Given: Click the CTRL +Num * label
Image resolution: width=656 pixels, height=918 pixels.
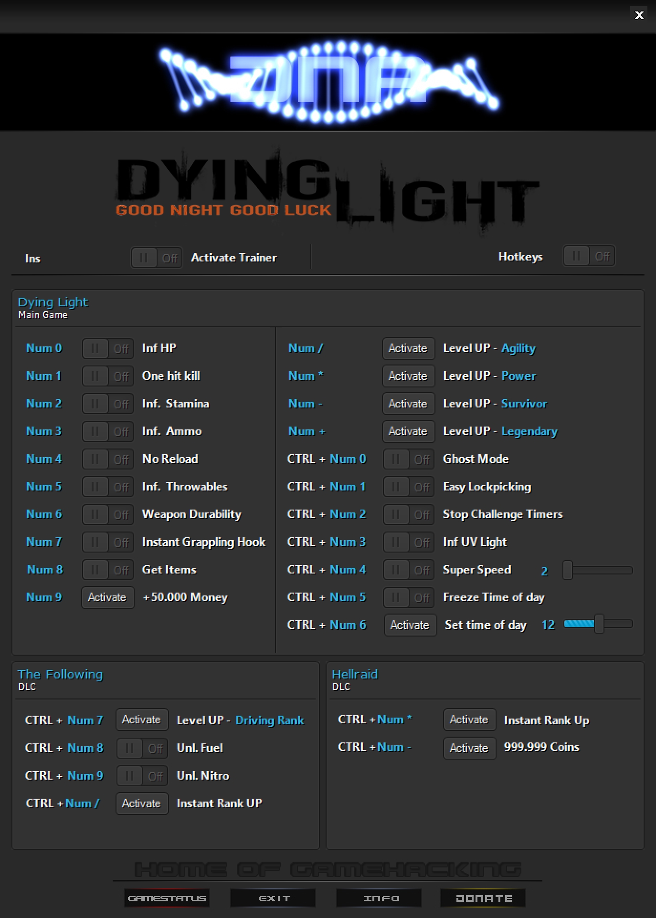Looking at the screenshot, I should pos(375,720).
